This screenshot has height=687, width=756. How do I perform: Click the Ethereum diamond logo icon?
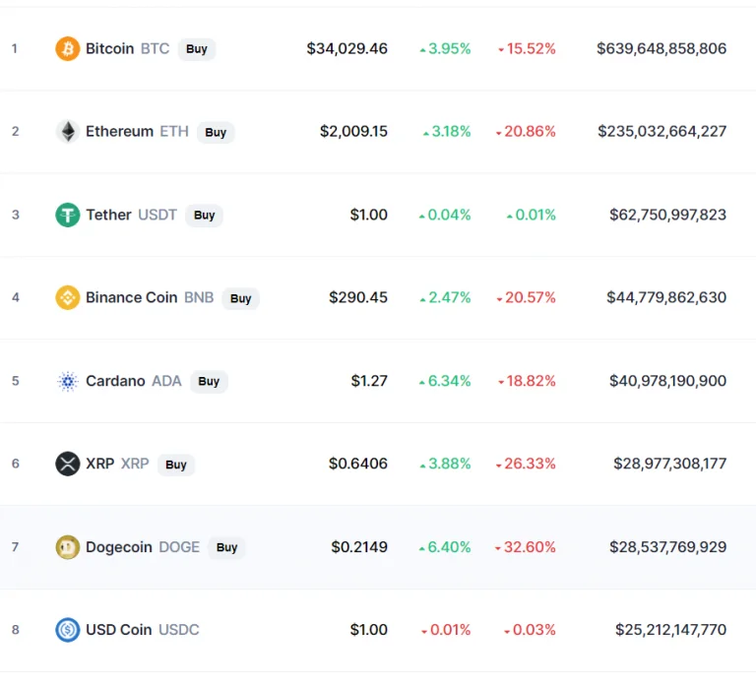point(67,132)
